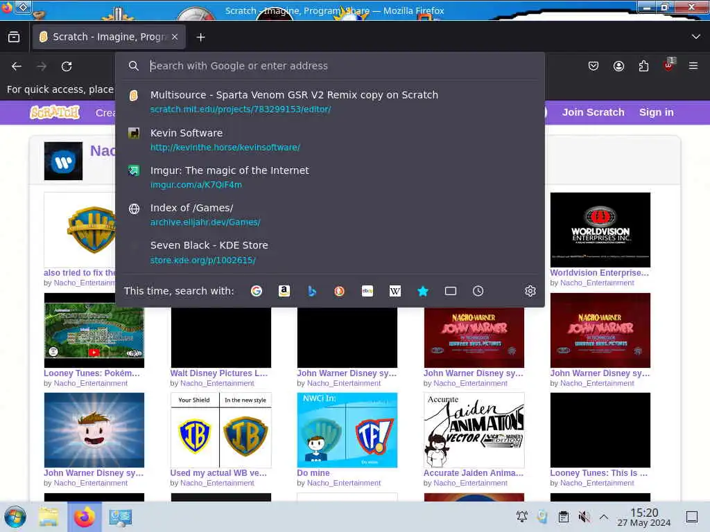710x532 pixels.
Task: Open the Kevin Software suggestion
Action: pos(330,139)
